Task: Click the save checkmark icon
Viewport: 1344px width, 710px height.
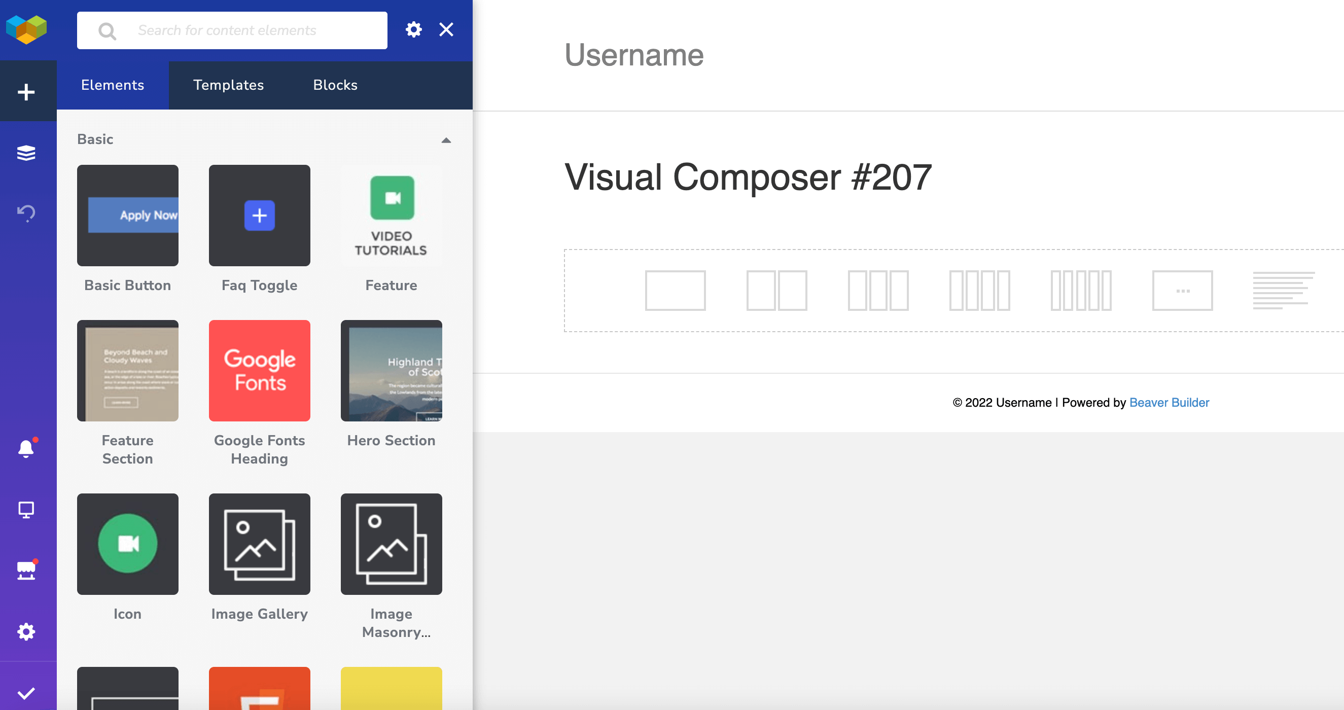Action: 26,693
